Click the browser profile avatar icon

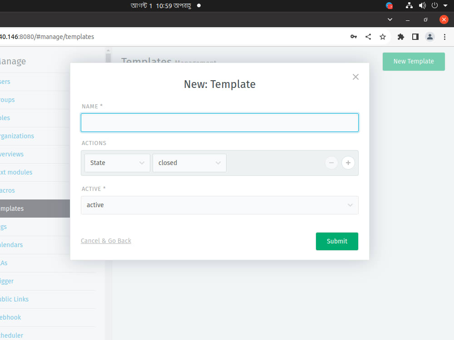click(430, 37)
